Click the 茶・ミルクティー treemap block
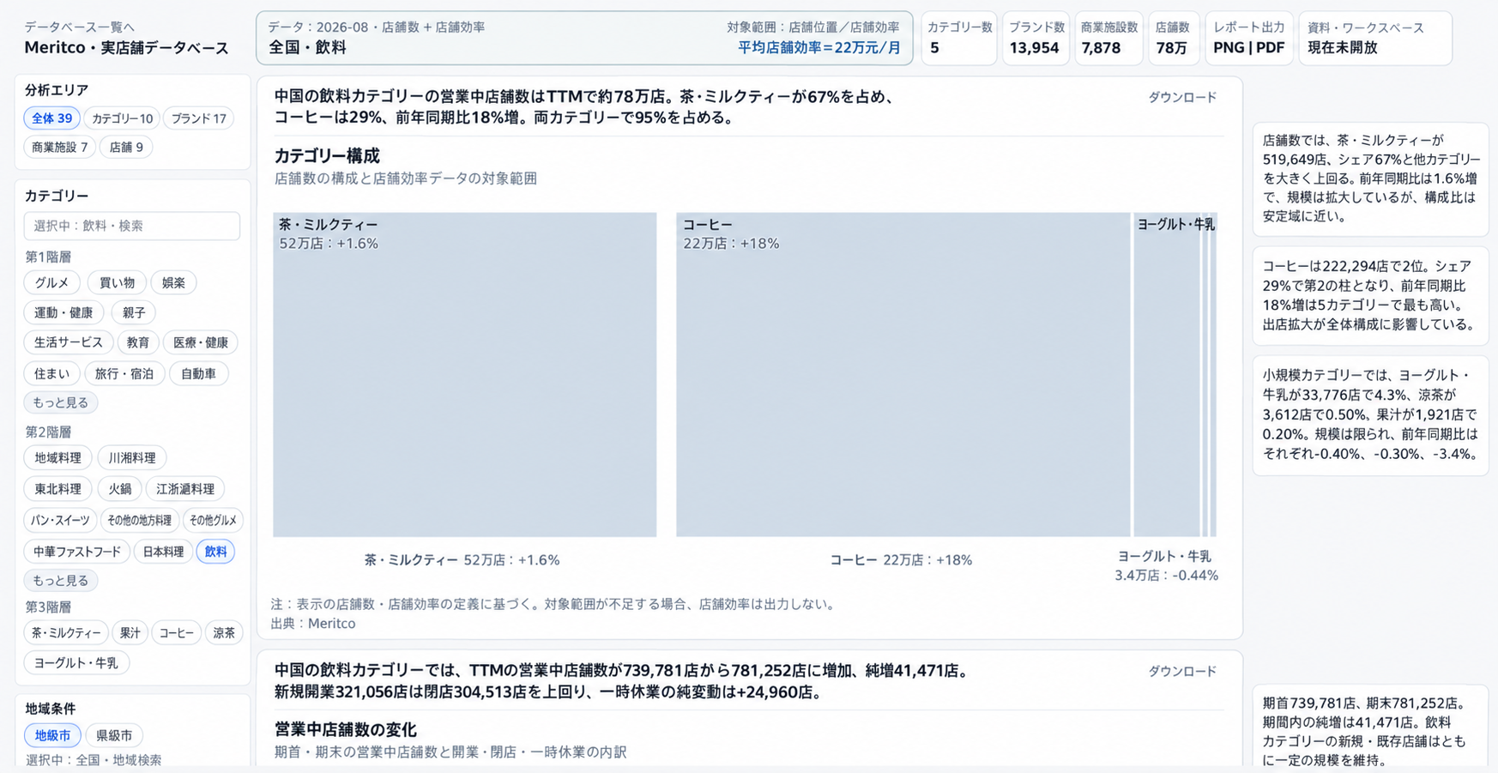The width and height of the screenshot is (1498, 773). [465, 375]
